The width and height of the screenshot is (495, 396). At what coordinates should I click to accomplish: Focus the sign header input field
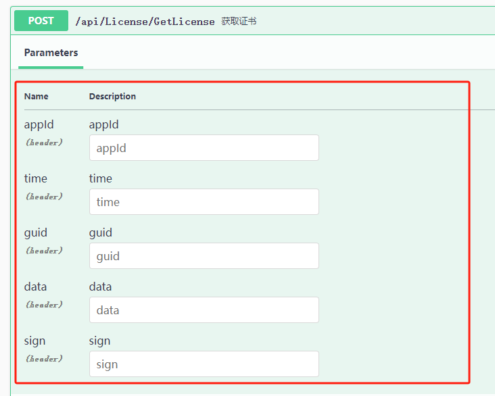pyautogui.click(x=204, y=364)
